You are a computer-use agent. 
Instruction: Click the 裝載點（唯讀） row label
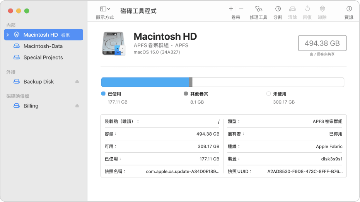pyautogui.click(x=122, y=121)
